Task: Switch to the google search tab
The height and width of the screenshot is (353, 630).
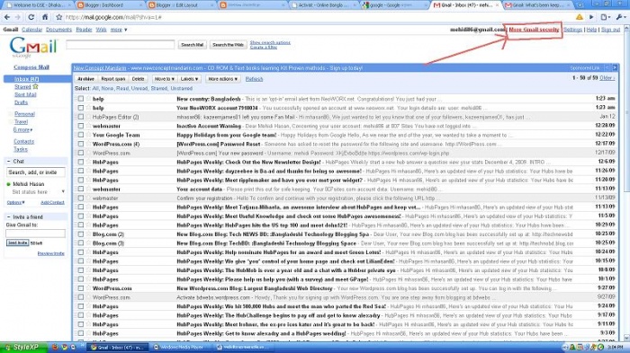Action: (x=395, y=5)
